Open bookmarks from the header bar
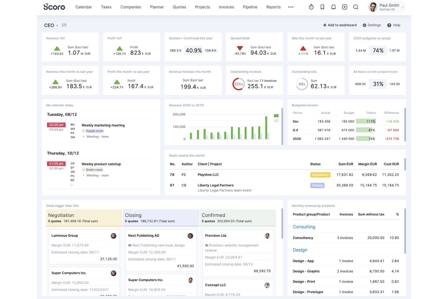Screen dimensions: 448x299 [x=322, y=7]
